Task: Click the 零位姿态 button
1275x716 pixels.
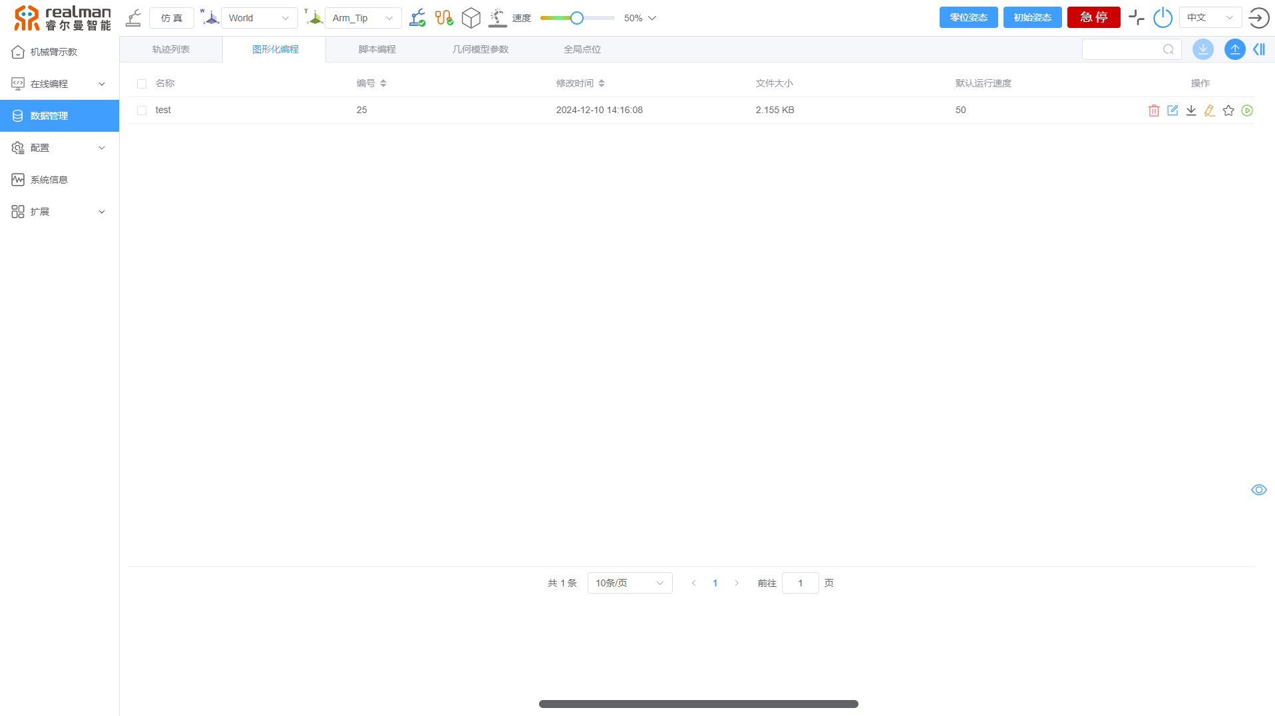Action: [x=968, y=17]
